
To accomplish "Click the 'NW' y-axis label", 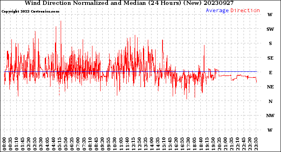I will tap(270, 116).
